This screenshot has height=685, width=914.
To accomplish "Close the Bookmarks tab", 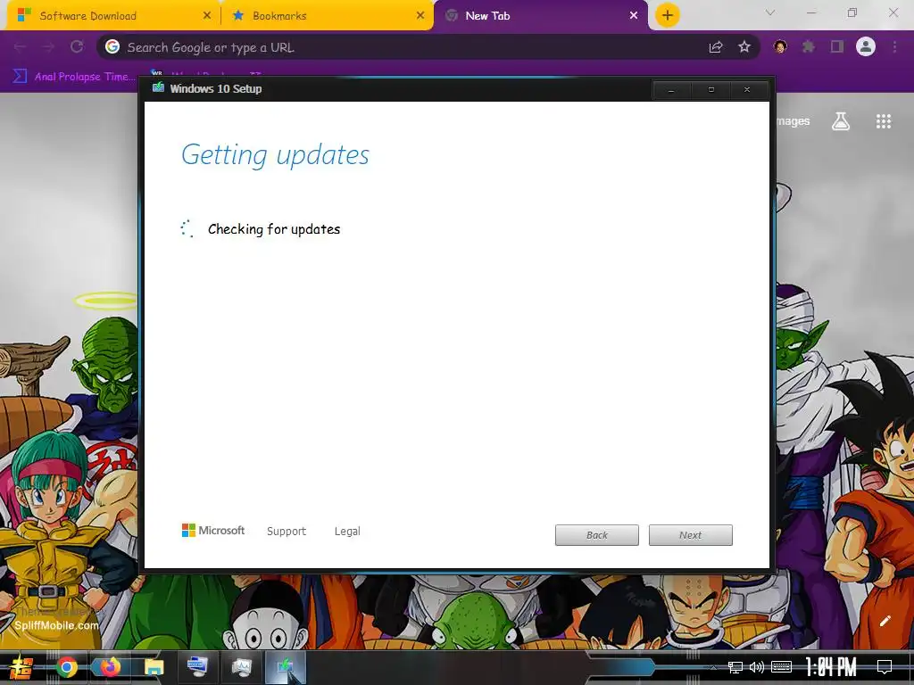I will point(420,16).
